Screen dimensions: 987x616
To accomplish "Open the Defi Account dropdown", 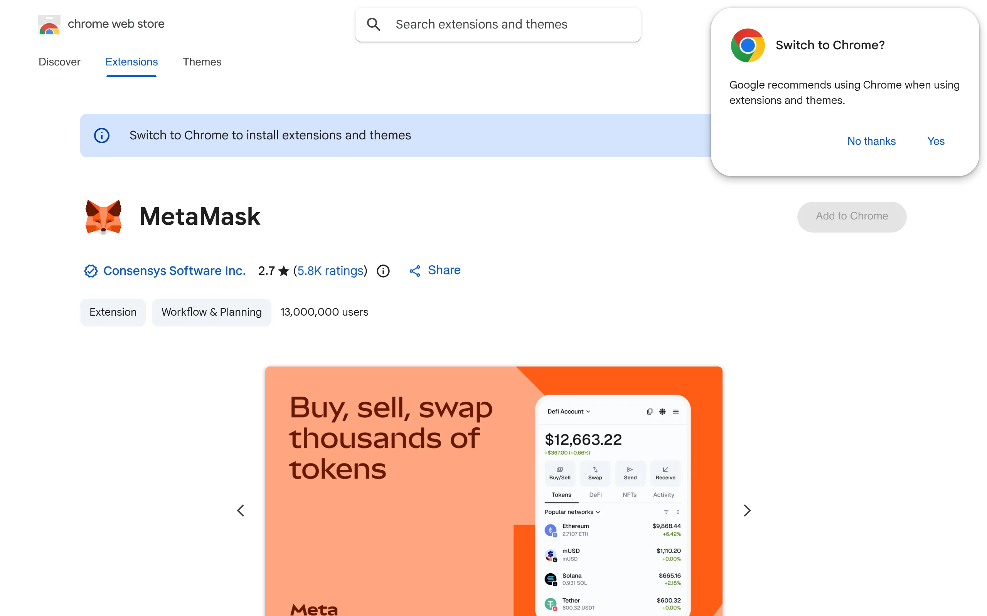I will point(569,412).
